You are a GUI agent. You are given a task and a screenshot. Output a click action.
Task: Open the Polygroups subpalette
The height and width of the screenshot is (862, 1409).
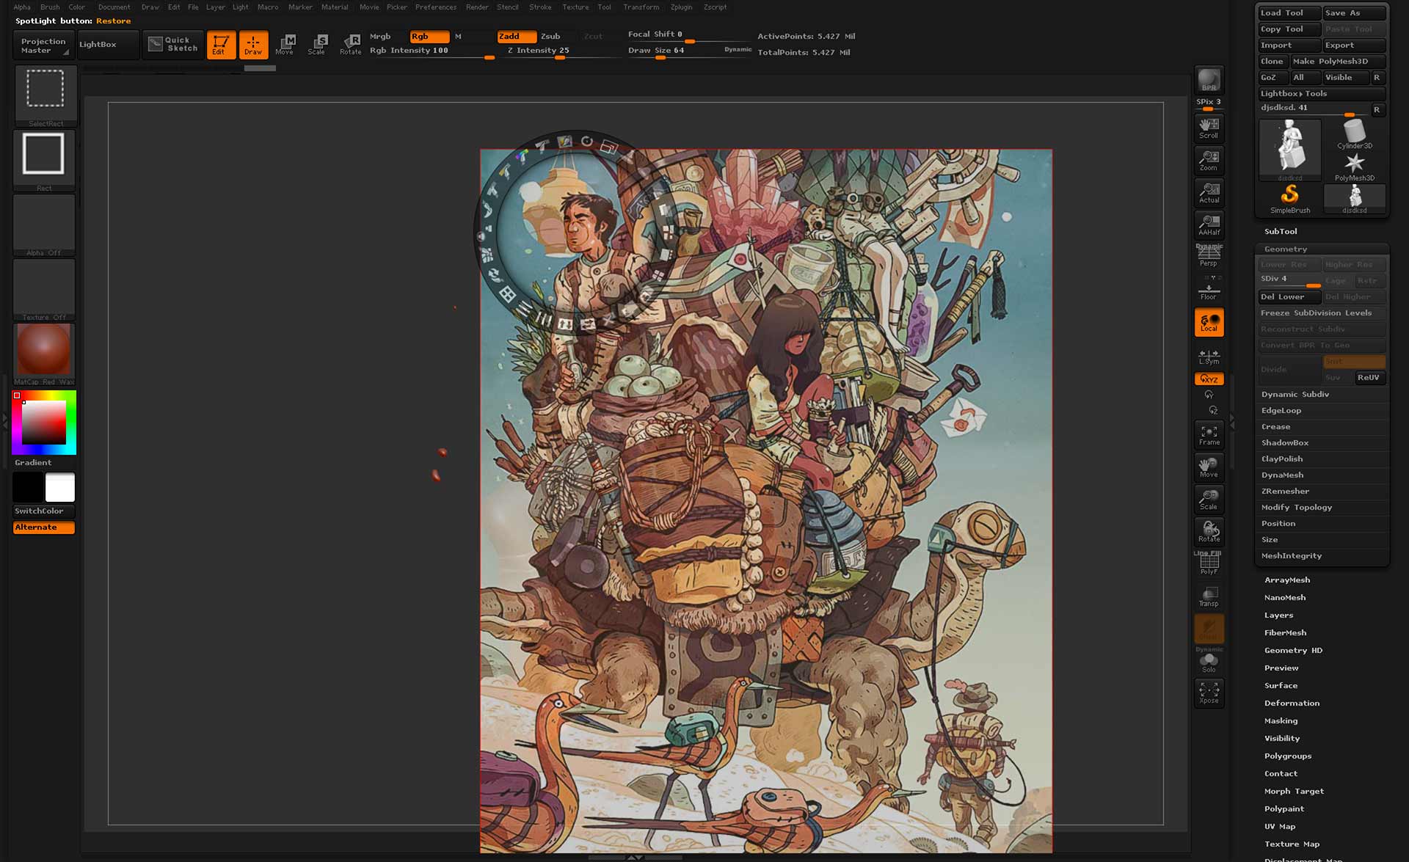1287,756
